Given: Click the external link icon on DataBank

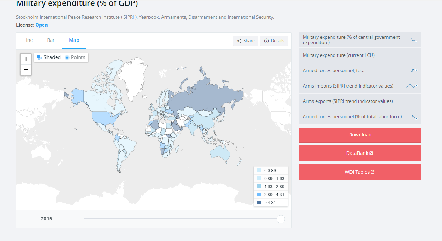Looking at the screenshot, I should coord(371,153).
